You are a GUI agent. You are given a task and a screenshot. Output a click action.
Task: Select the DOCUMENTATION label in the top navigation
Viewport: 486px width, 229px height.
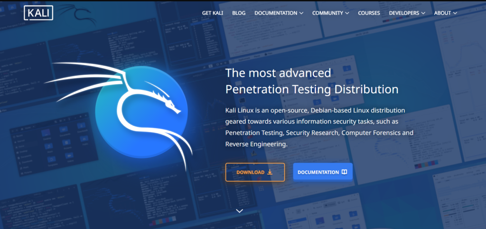pyautogui.click(x=276, y=13)
